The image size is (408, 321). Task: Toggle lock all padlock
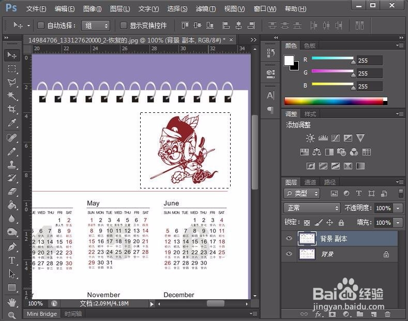[341, 222]
